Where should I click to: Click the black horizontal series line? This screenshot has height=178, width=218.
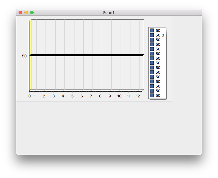87,55
